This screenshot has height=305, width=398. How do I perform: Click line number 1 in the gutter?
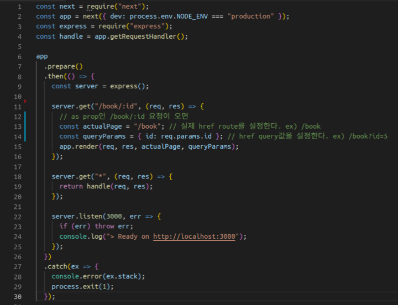click(x=19, y=7)
